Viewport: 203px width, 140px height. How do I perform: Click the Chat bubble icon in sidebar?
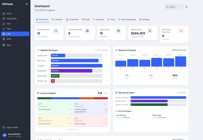point(4,24)
